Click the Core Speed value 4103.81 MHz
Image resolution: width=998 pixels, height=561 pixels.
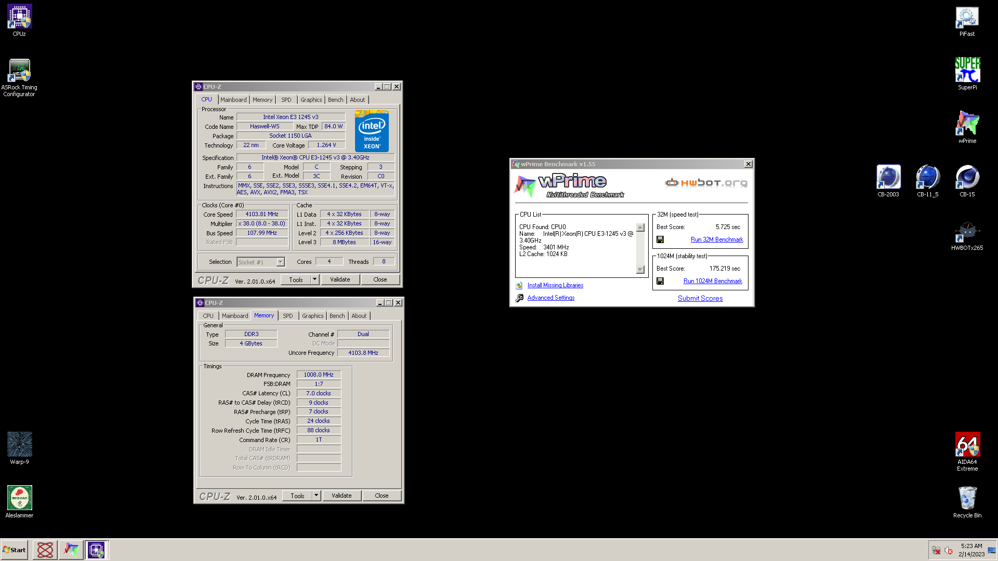pos(262,214)
